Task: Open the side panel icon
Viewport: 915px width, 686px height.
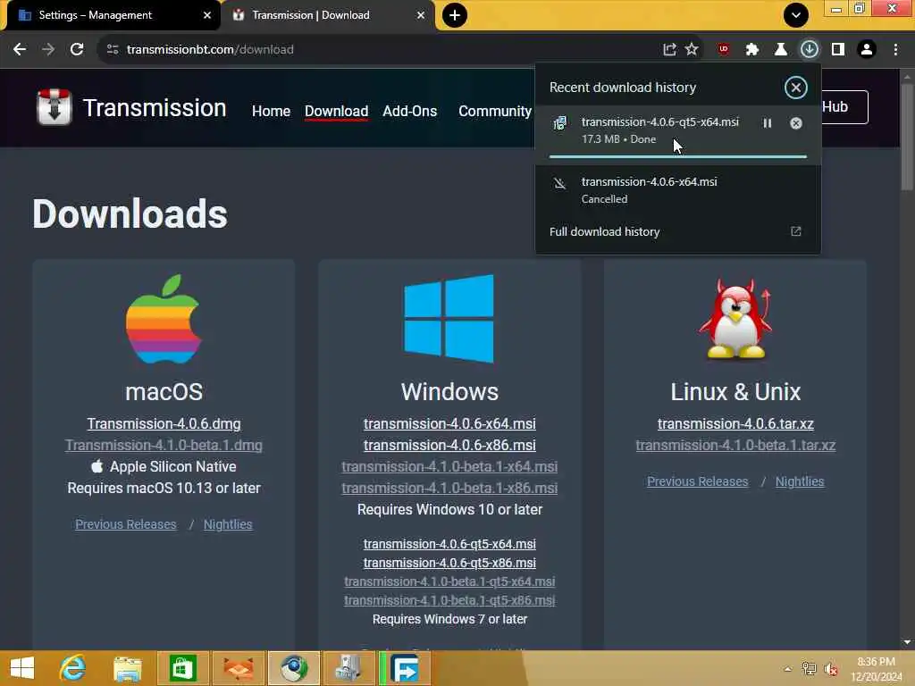Action: pos(838,50)
